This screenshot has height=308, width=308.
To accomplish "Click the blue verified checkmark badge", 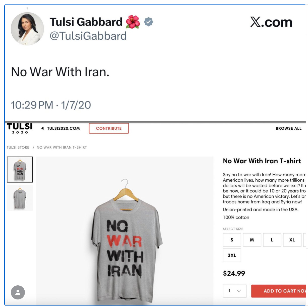I will pyautogui.click(x=148, y=22).
